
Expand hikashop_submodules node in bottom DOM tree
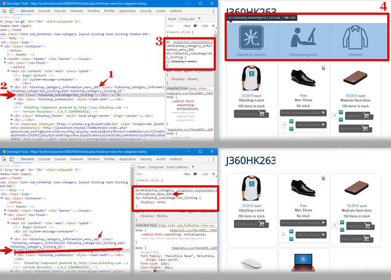[15, 255]
